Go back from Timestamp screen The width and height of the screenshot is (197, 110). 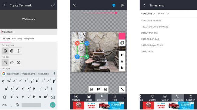(144, 5)
